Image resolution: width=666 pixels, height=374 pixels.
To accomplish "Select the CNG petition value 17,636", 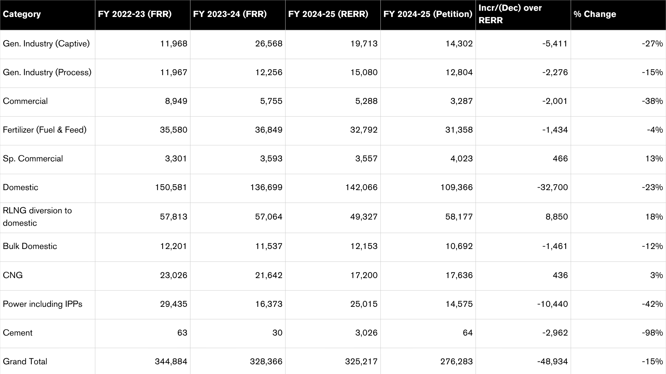I will coord(428,276).
